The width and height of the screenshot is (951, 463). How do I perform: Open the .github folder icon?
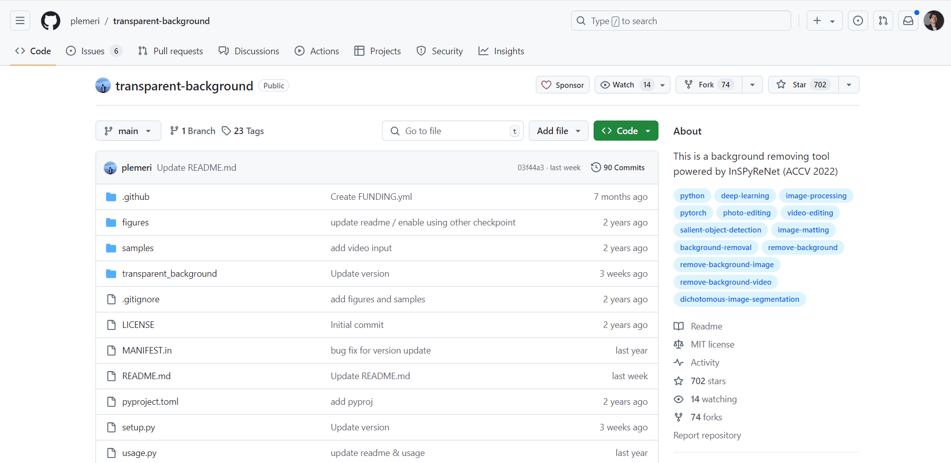pyautogui.click(x=111, y=196)
